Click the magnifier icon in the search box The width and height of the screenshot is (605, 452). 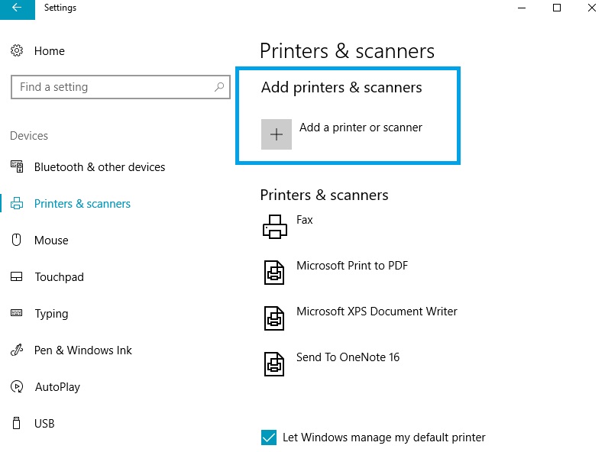219,87
